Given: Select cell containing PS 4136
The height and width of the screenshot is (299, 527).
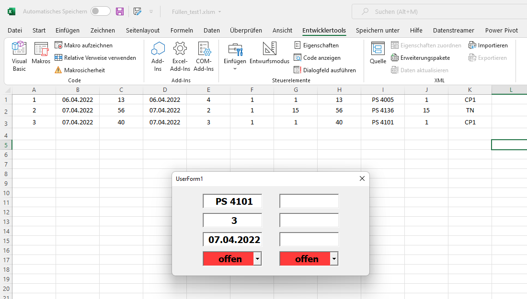Looking at the screenshot, I should tap(383, 111).
